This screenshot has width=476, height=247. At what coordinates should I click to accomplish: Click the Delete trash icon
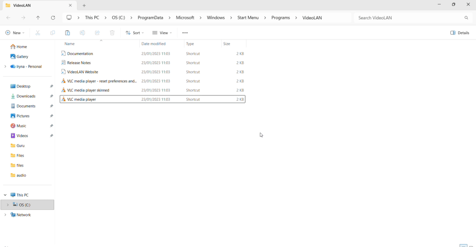click(112, 33)
